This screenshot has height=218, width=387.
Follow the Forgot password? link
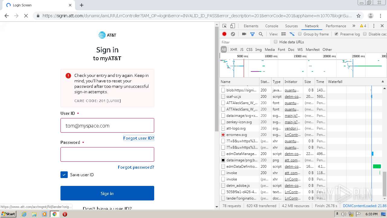(136, 167)
